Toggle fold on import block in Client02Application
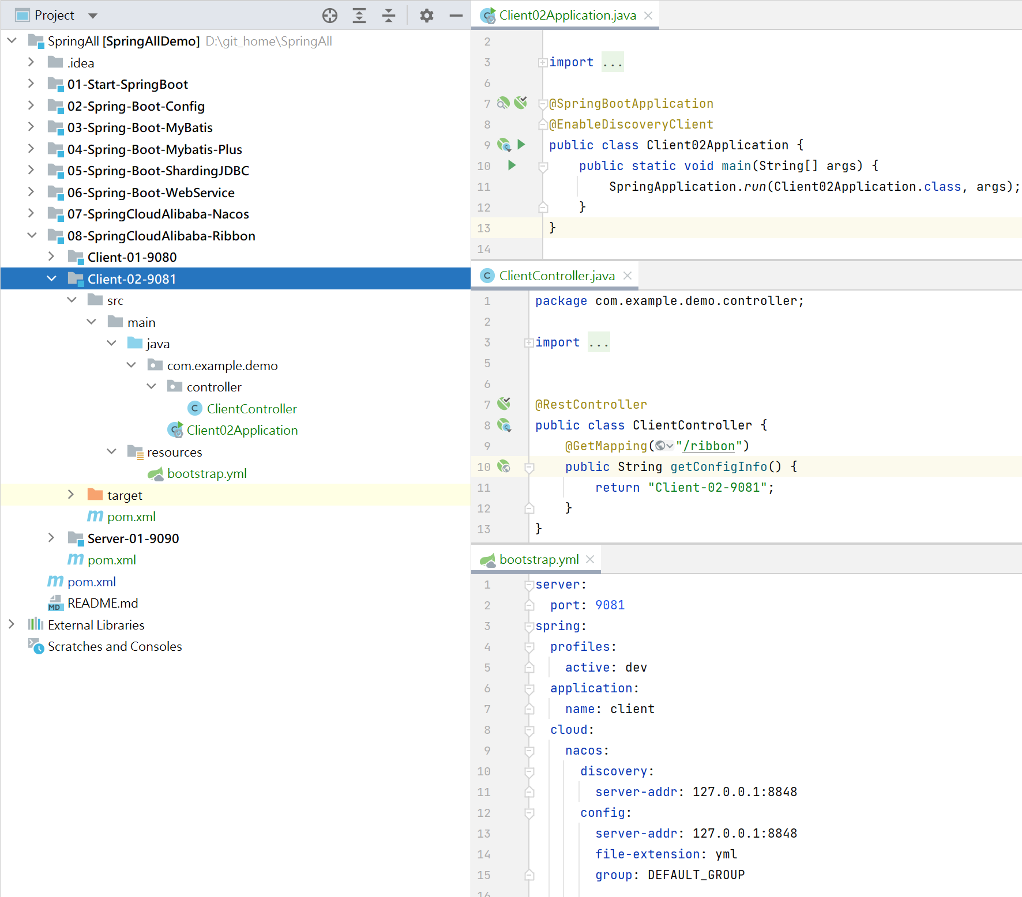1022x897 pixels. (x=543, y=62)
